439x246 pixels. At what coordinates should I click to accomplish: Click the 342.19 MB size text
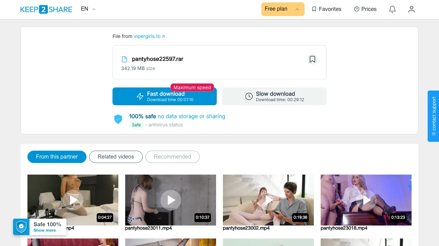point(138,68)
